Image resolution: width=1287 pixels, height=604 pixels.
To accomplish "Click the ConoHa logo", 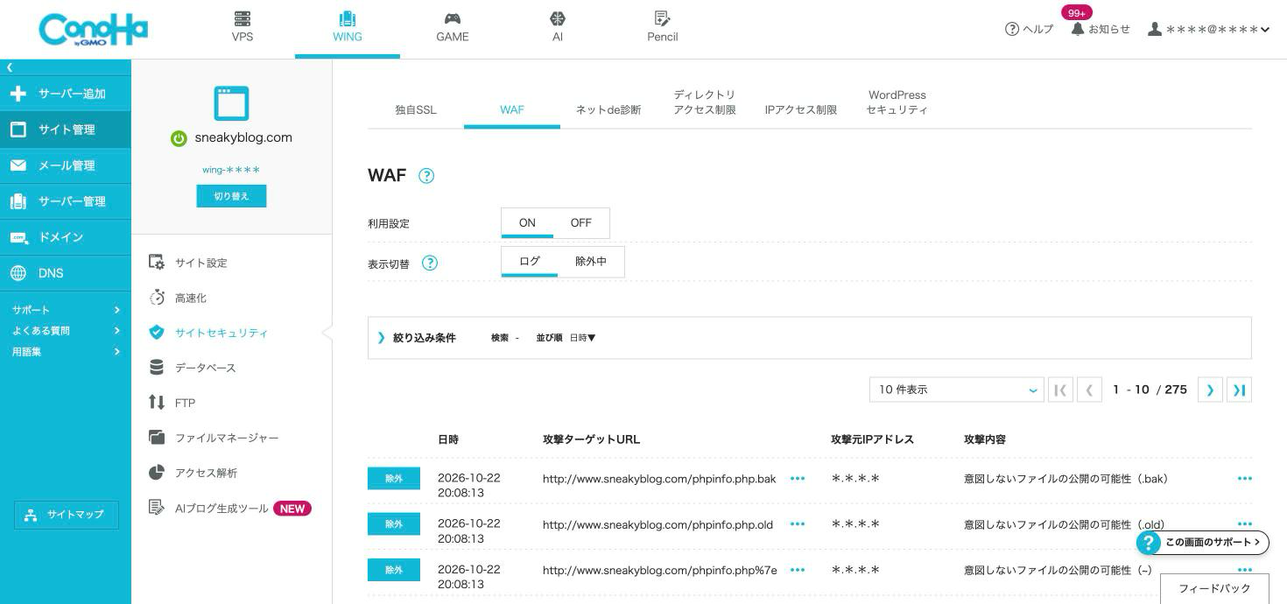I will [93, 29].
